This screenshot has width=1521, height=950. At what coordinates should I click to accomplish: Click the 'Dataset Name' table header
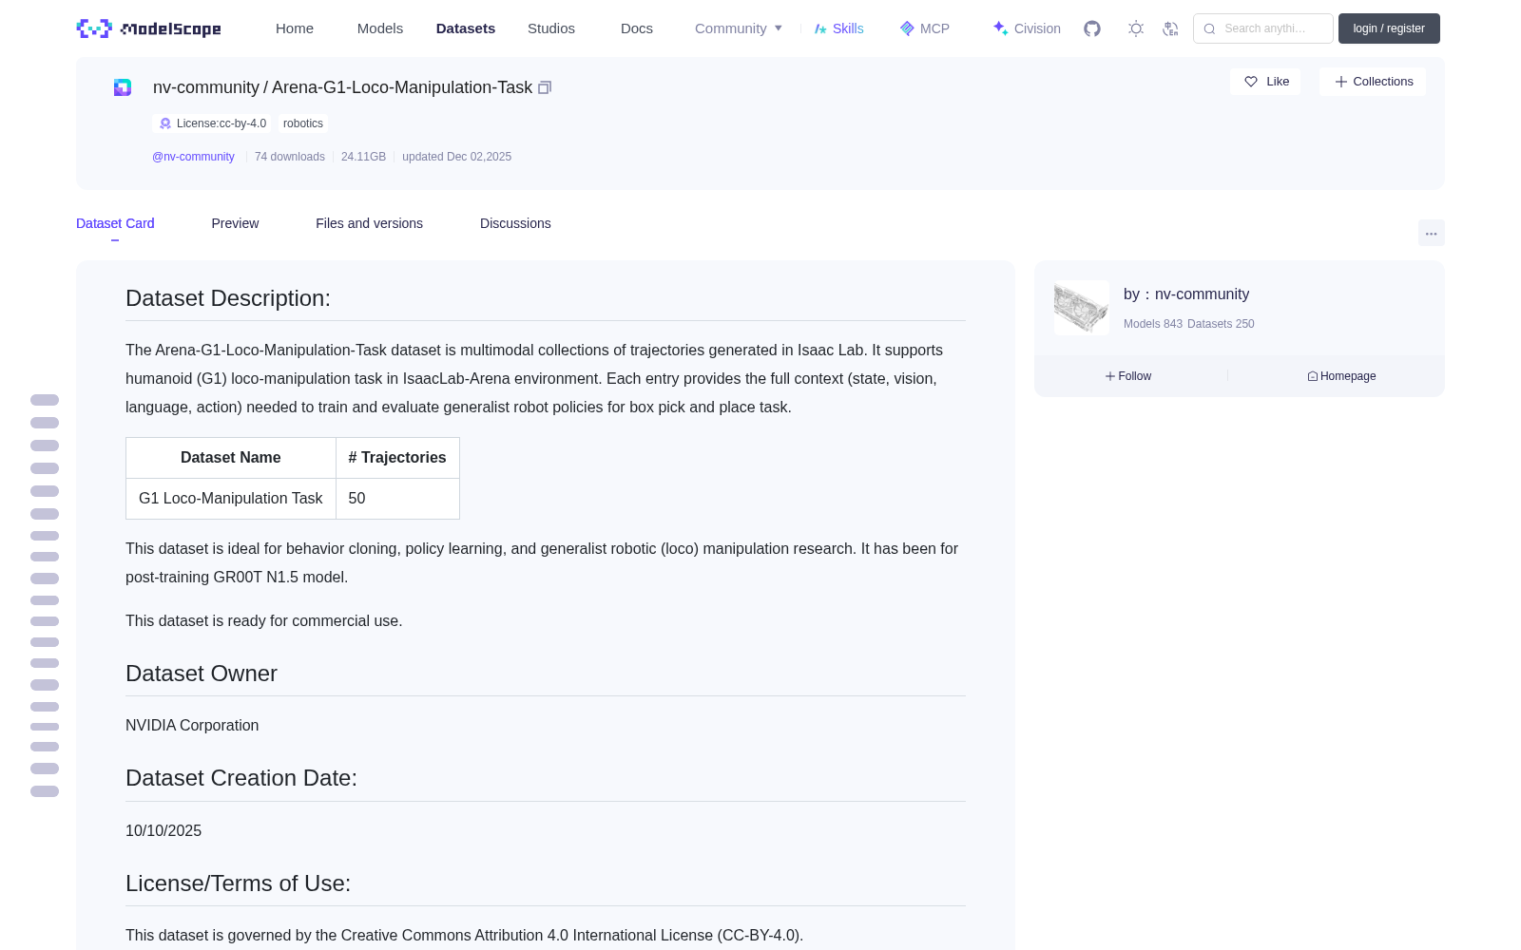coord(231,458)
